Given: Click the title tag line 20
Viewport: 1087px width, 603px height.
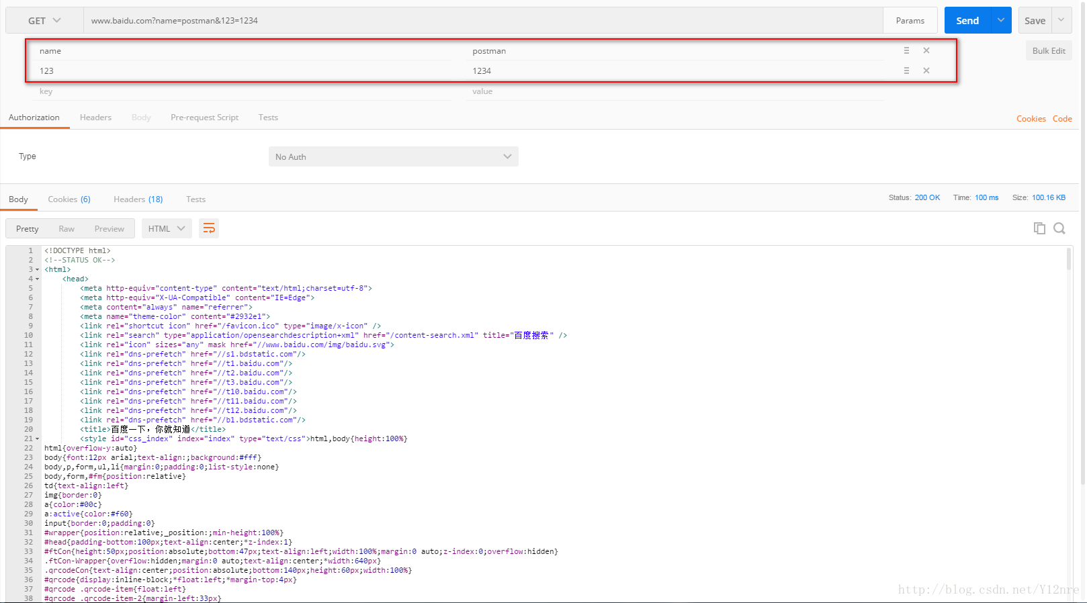Looking at the screenshot, I should click(153, 430).
